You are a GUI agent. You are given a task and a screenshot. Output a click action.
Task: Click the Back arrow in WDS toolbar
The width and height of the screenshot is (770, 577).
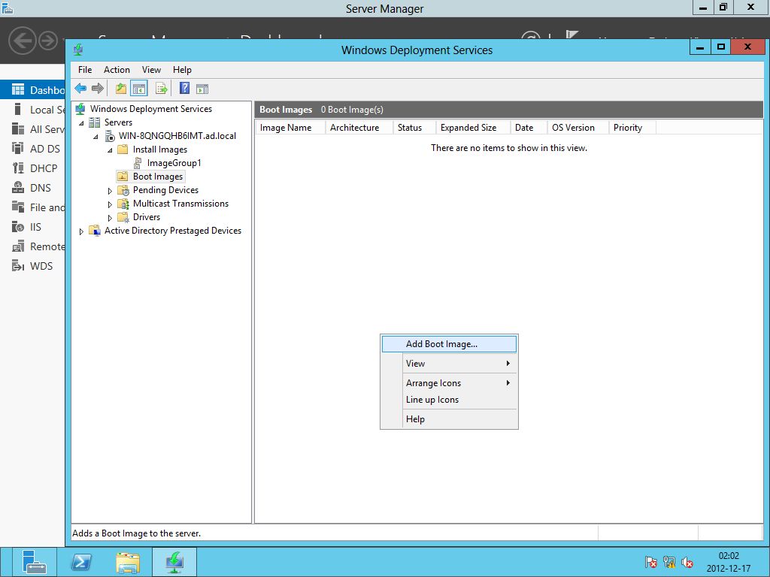click(80, 89)
